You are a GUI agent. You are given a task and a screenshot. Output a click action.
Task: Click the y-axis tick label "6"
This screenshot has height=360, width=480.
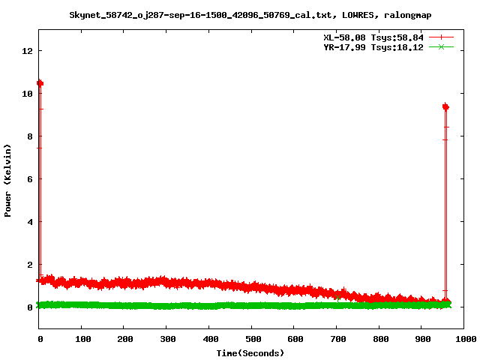pos(30,179)
